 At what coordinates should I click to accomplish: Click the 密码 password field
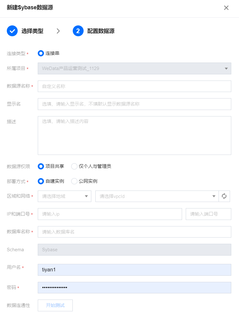(x=134, y=287)
